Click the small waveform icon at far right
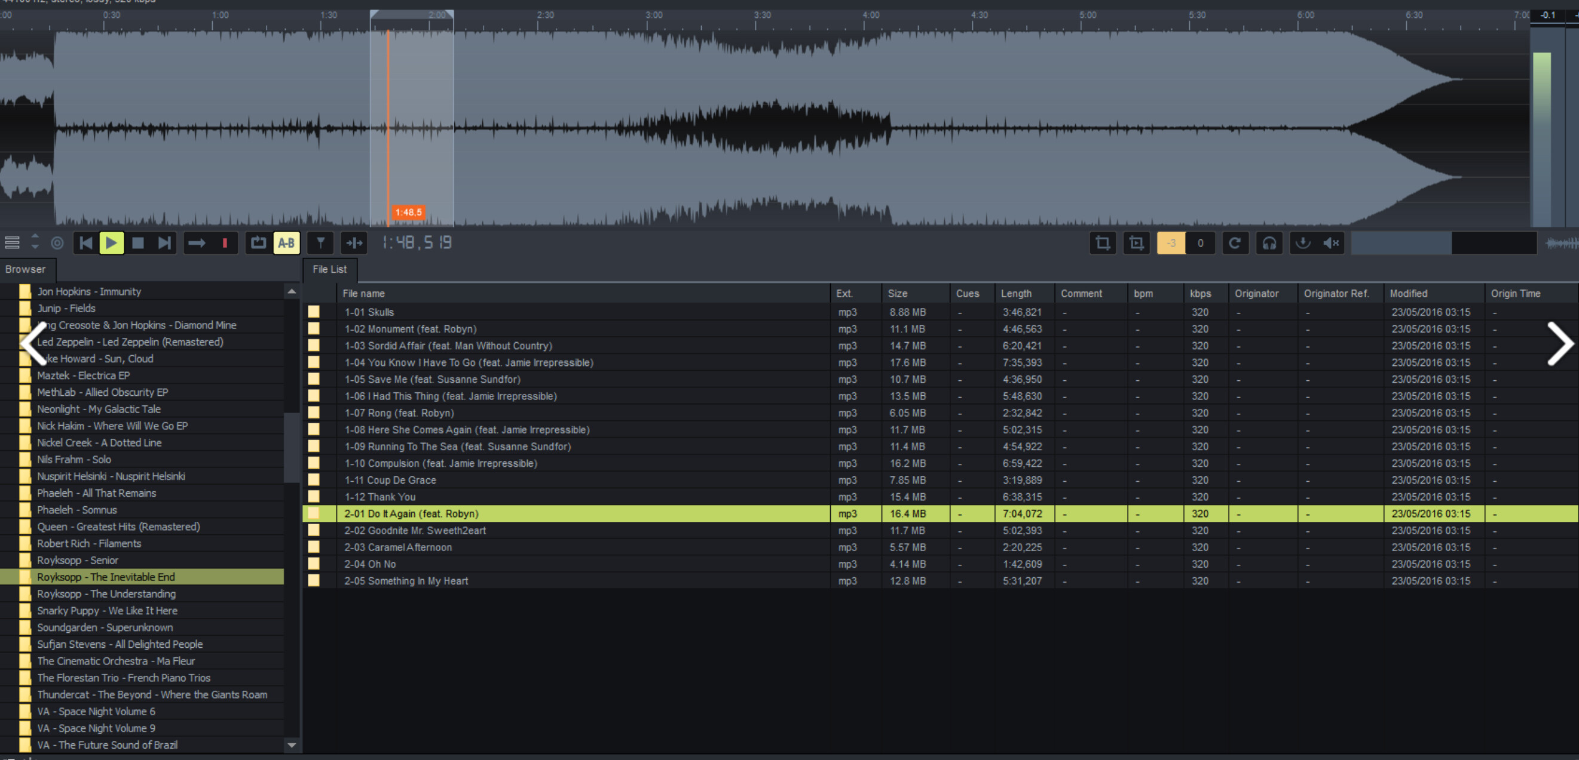 (x=1560, y=243)
